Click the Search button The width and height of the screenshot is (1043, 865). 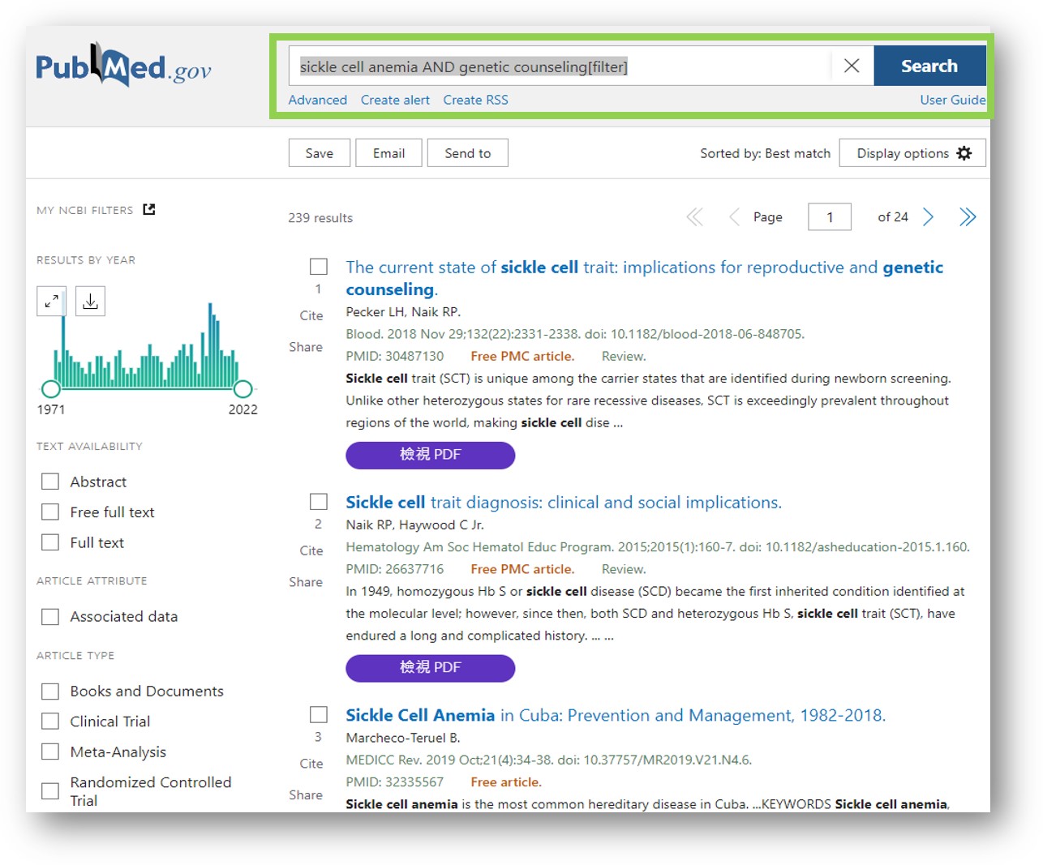tap(929, 66)
